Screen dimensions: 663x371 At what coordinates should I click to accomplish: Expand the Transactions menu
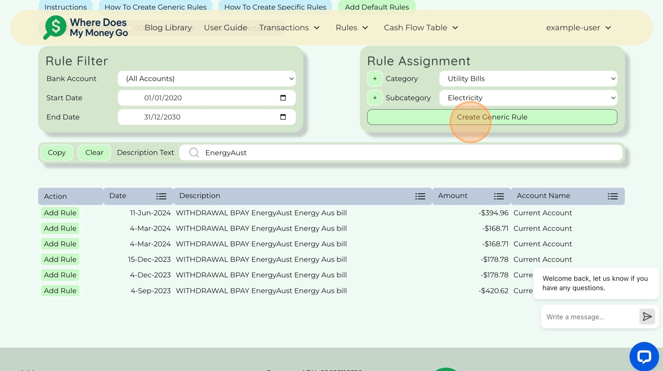tap(289, 27)
